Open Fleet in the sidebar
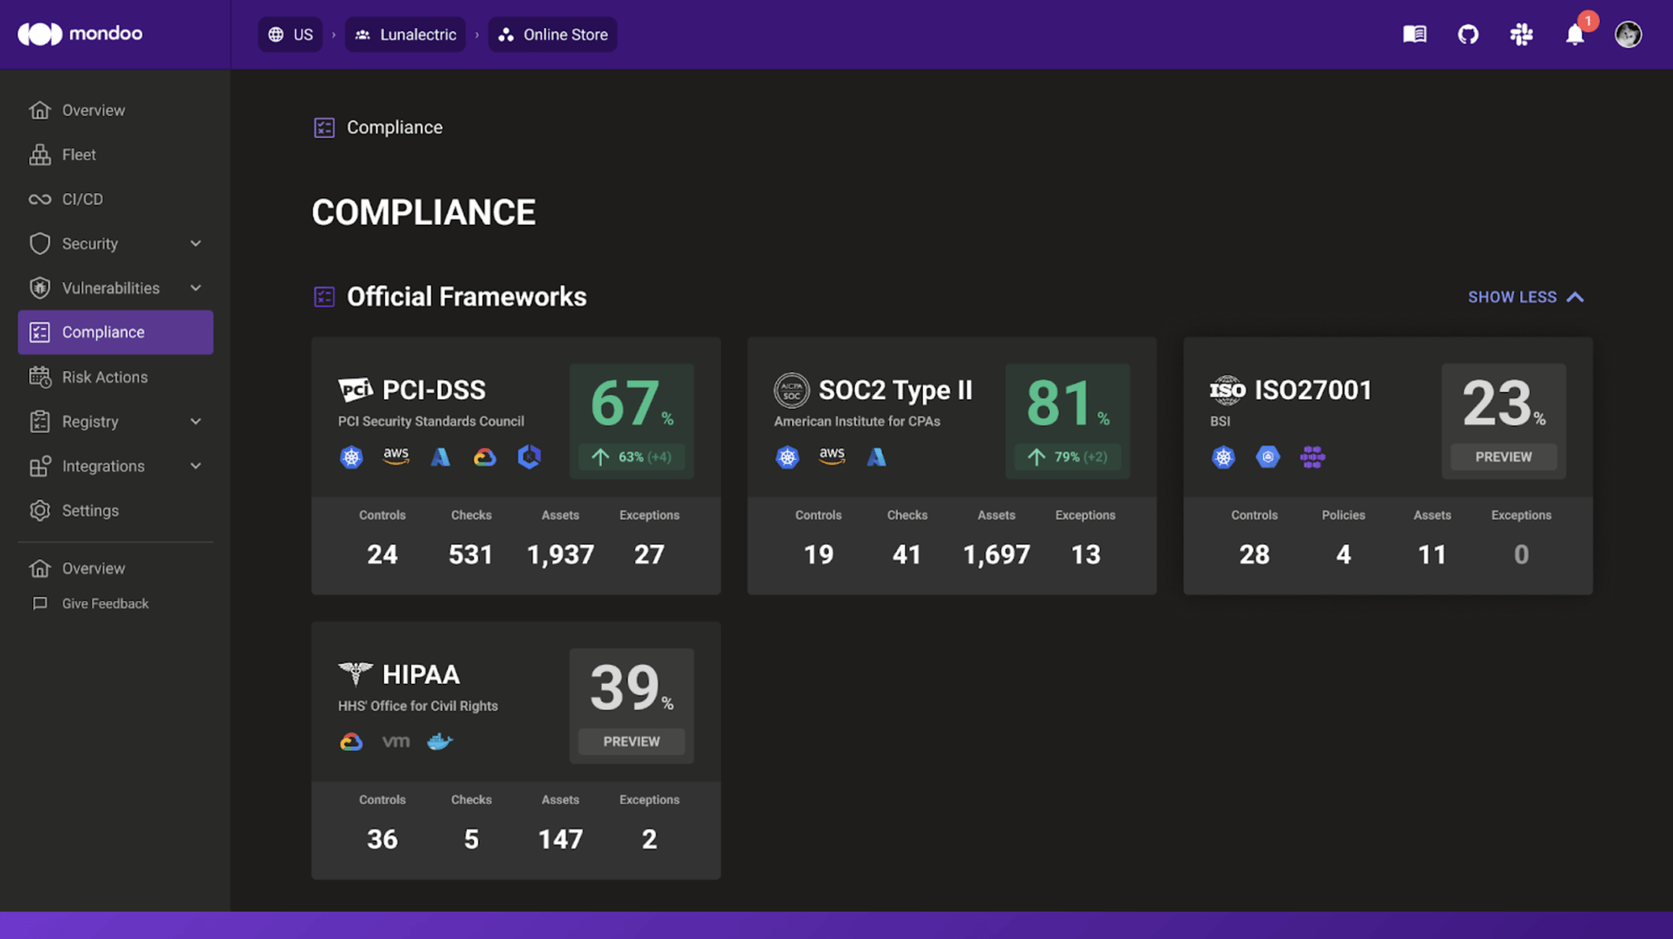 tap(115, 155)
